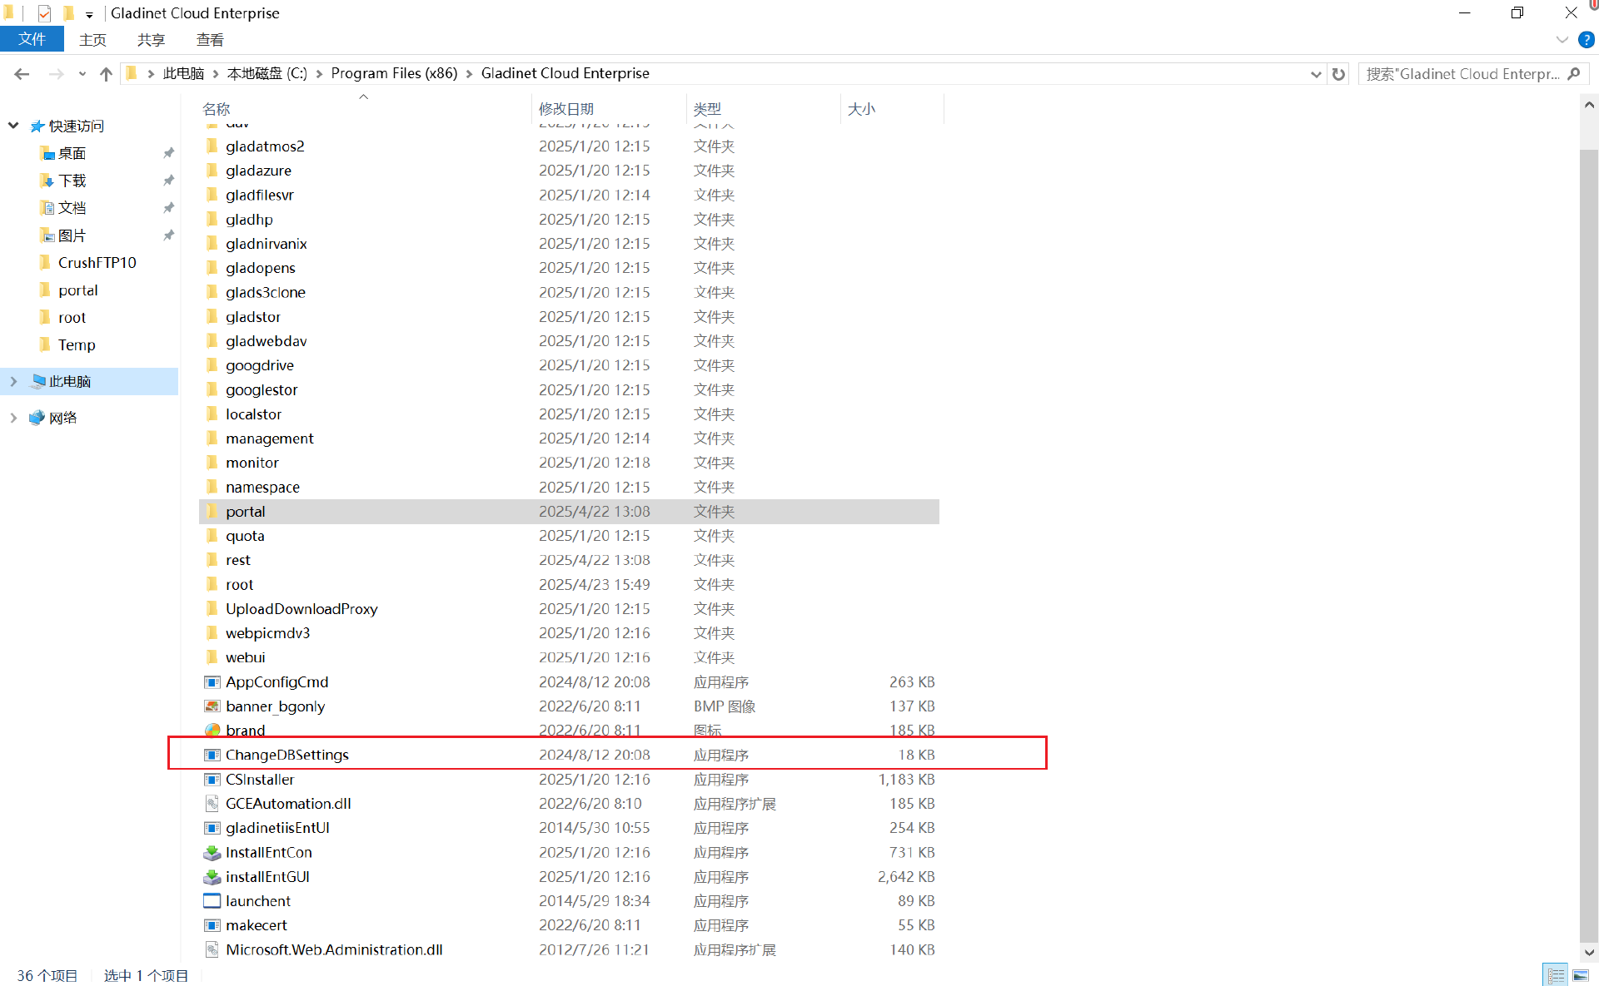Screen dimensions: 1599x986
Task: Open the dropdown after Program Files (x86) breadcrumb
Action: point(469,74)
